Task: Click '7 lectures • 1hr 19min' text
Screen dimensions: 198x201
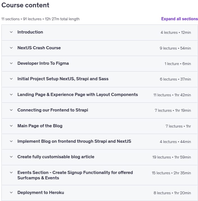Action: tap(173, 111)
